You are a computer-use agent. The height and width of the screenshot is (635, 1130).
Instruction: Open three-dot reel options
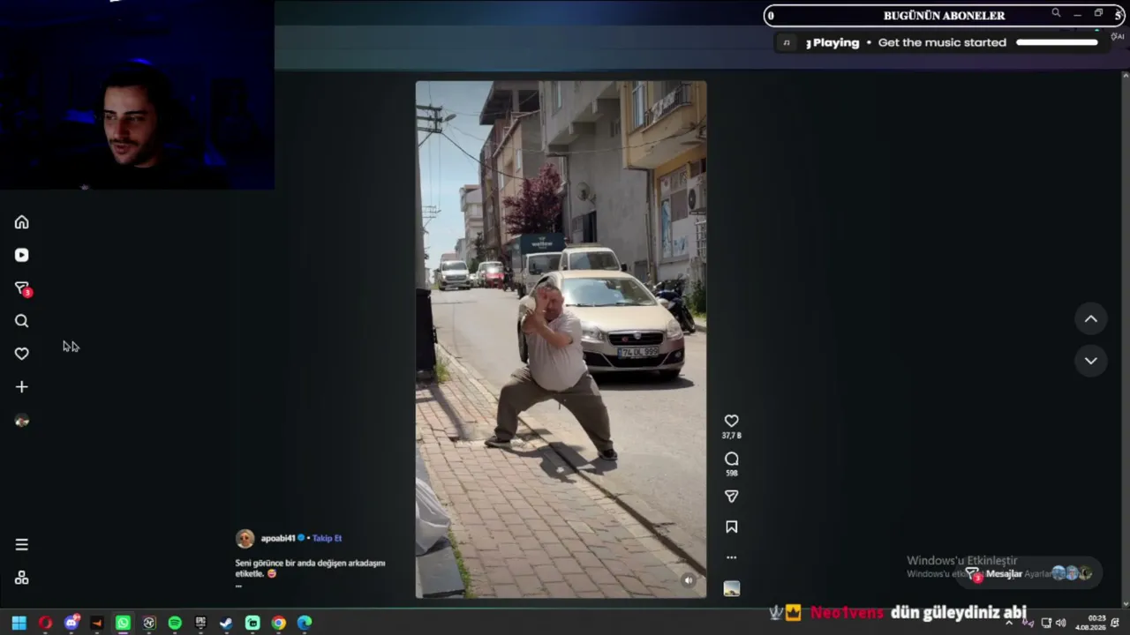[731, 557]
